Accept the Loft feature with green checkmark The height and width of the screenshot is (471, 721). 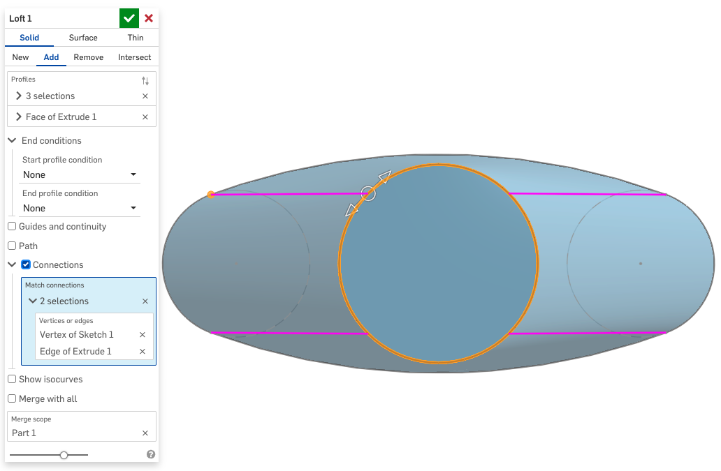[128, 17]
